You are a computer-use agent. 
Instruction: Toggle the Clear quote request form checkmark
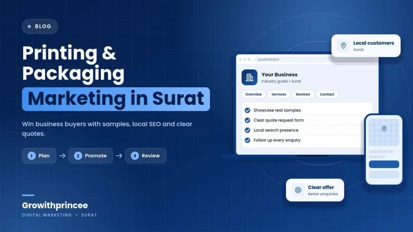point(247,120)
